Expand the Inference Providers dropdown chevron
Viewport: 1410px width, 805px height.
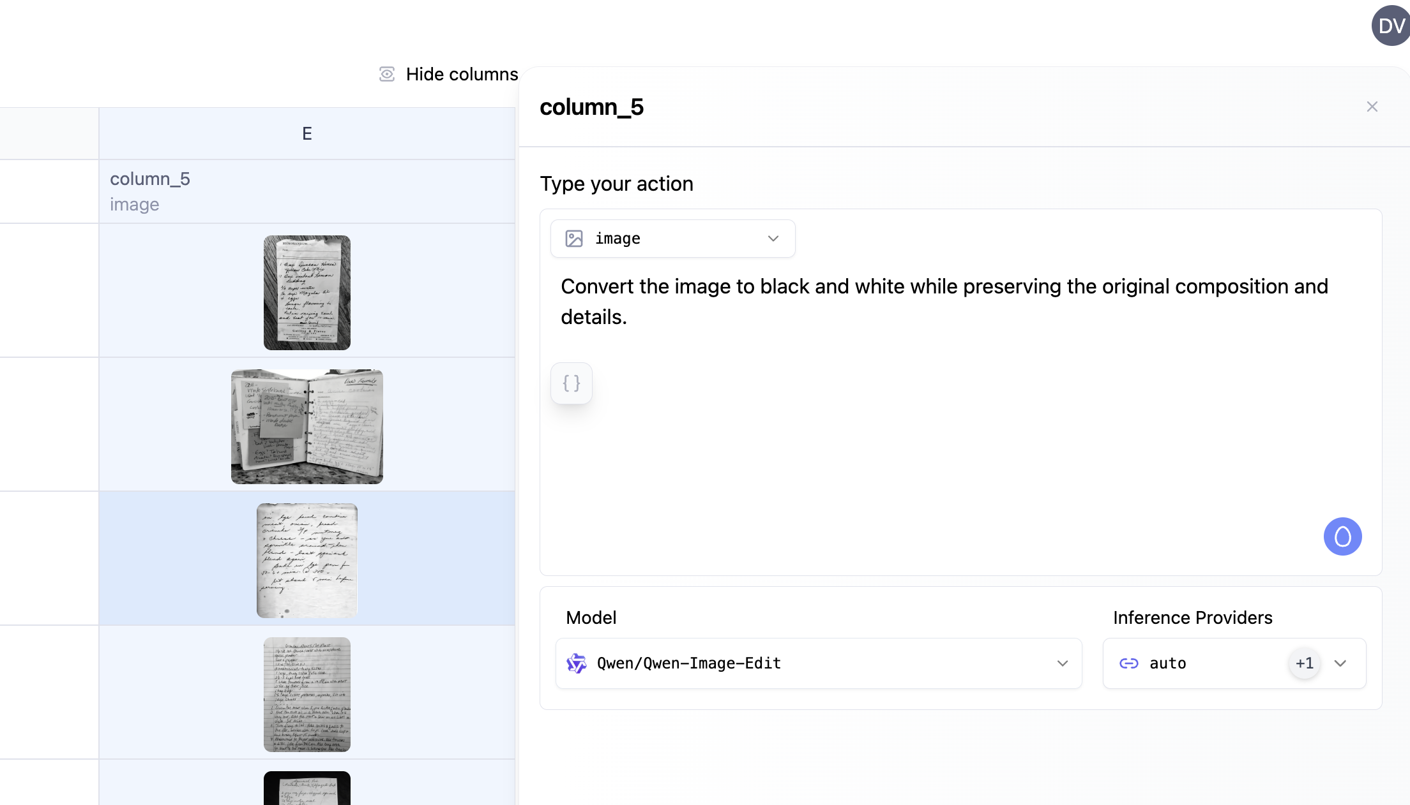tap(1340, 663)
